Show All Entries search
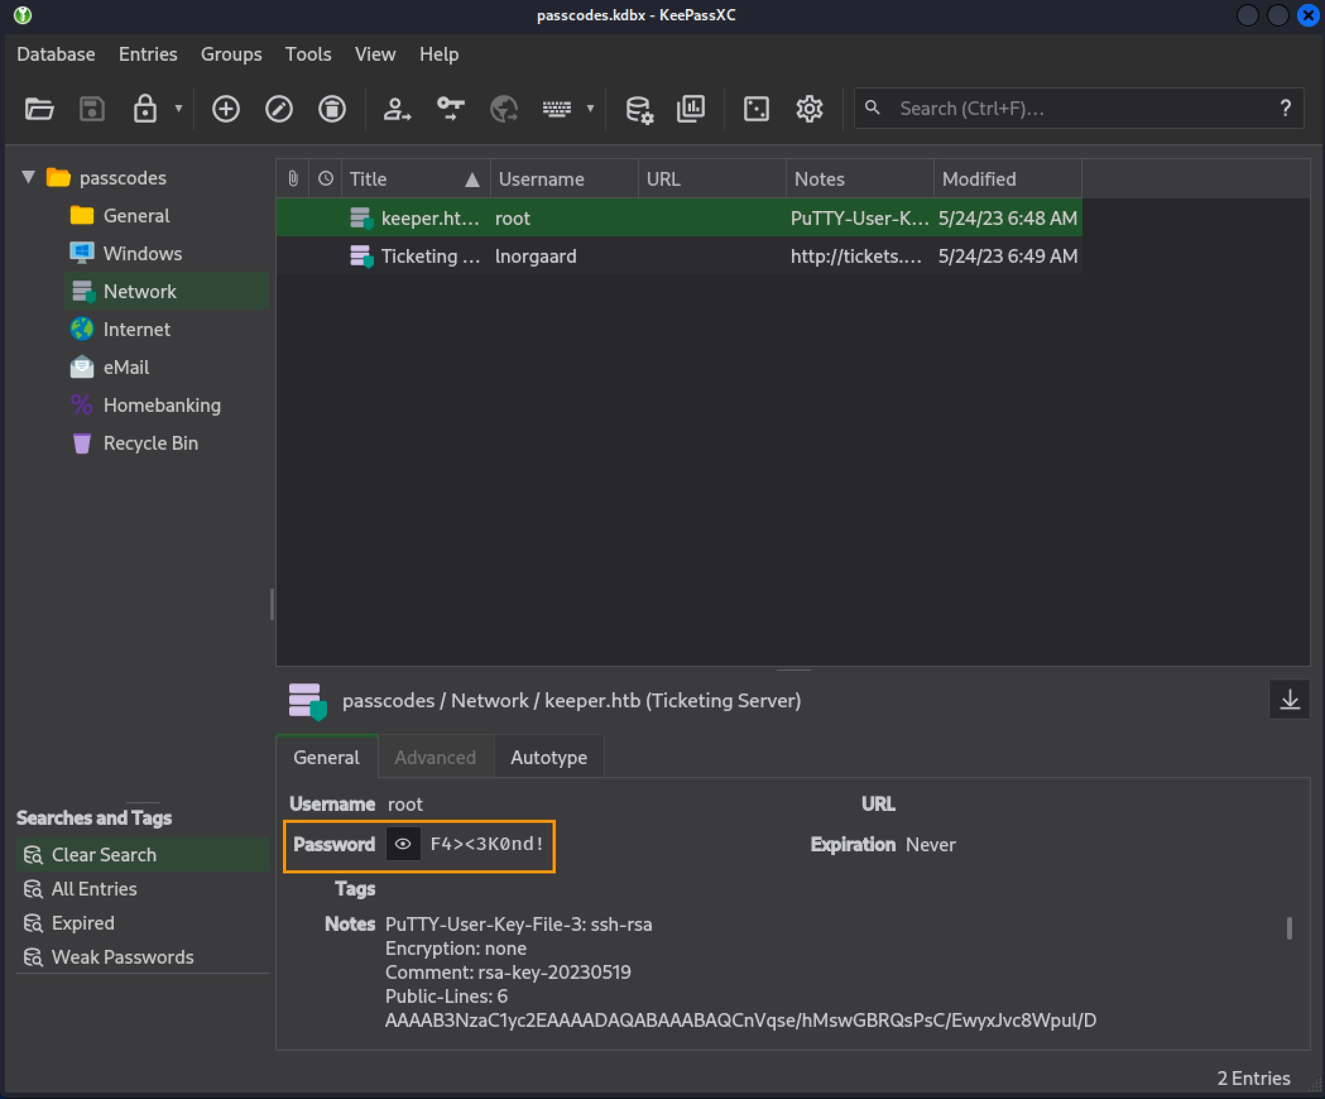The height and width of the screenshot is (1099, 1325). pos(142,889)
